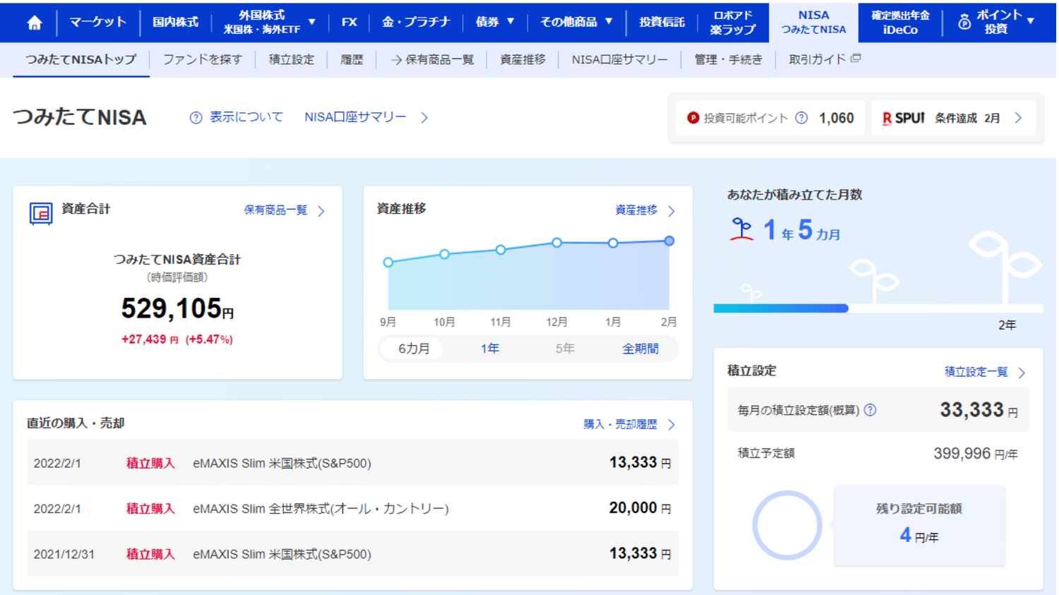Select the 6カ月 chart period
Image resolution: width=1059 pixels, height=595 pixels.
point(414,349)
